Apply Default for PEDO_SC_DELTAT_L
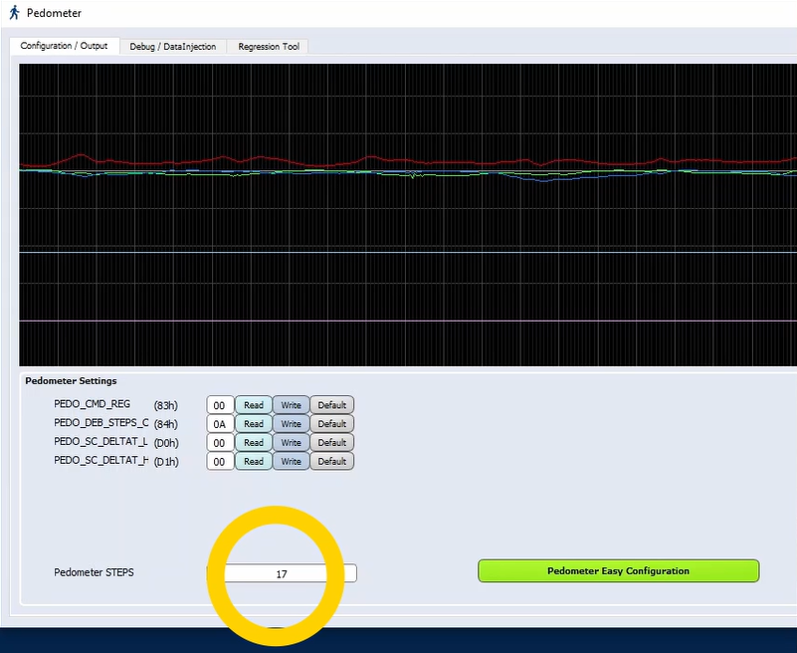 coord(331,442)
